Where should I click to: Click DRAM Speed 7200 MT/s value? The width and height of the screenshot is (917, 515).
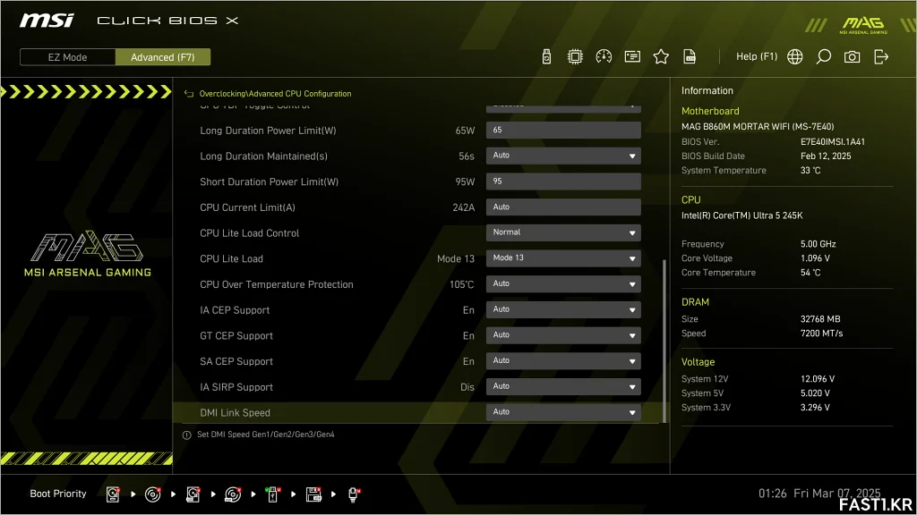pos(822,333)
